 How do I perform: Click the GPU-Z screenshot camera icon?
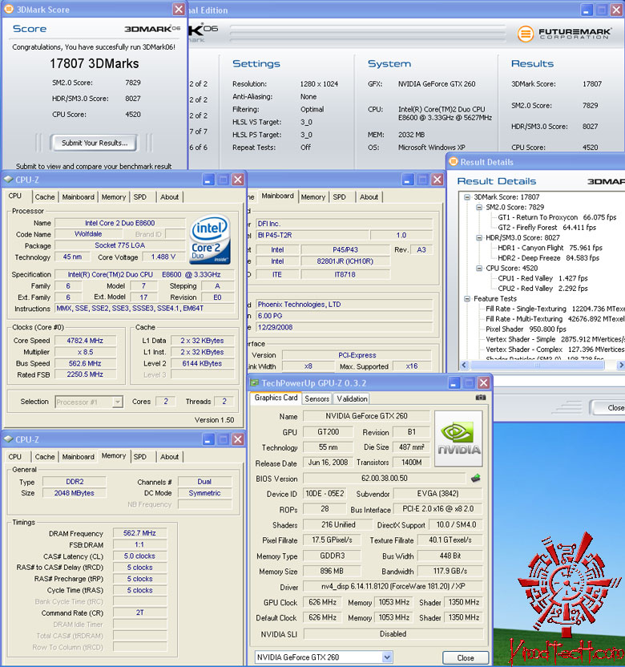pos(481,398)
